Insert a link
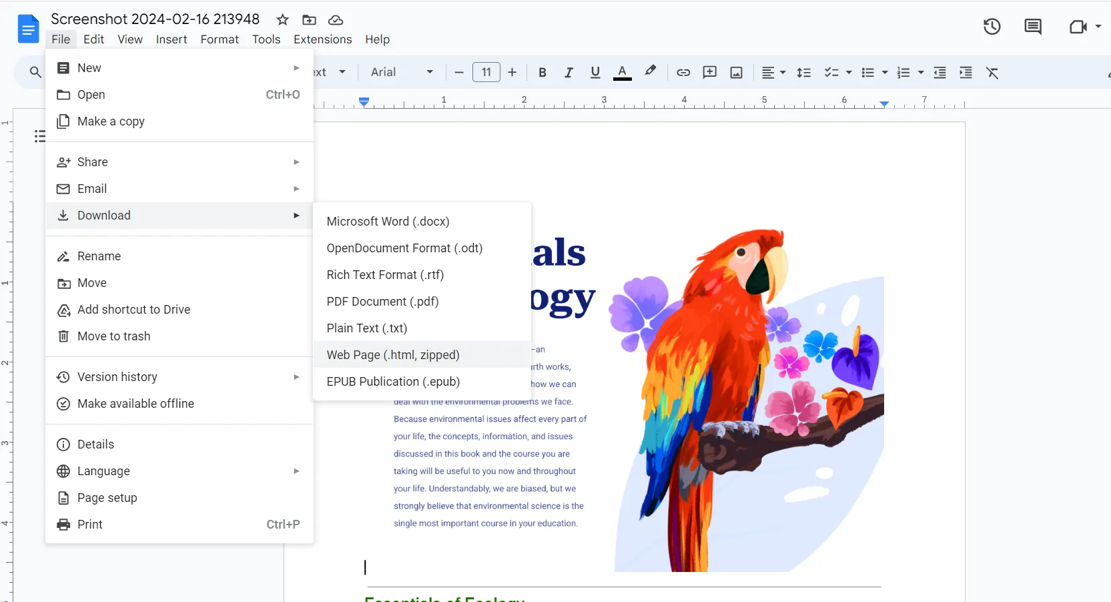 [683, 73]
